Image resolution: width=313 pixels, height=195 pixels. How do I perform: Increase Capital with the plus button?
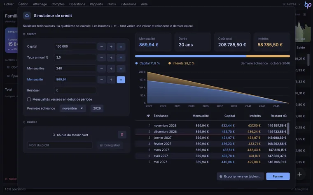(111, 46)
